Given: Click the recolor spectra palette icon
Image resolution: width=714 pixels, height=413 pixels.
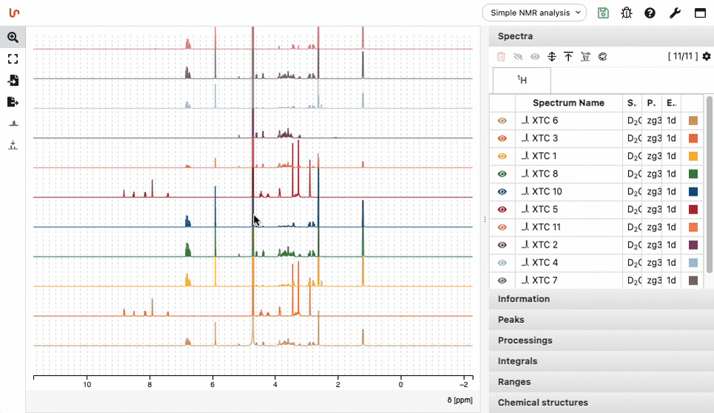Looking at the screenshot, I should pyautogui.click(x=602, y=56).
